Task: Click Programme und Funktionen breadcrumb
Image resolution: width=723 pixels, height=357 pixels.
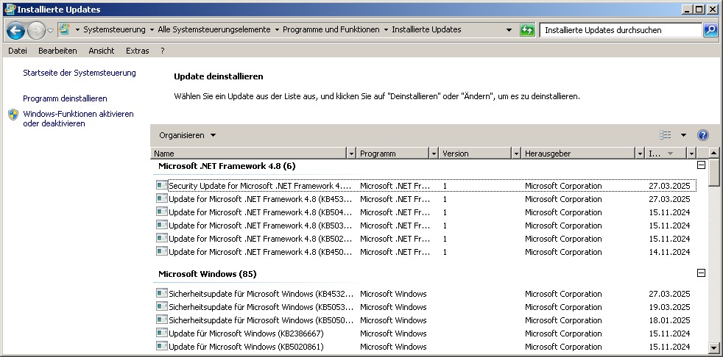Action: tap(331, 29)
